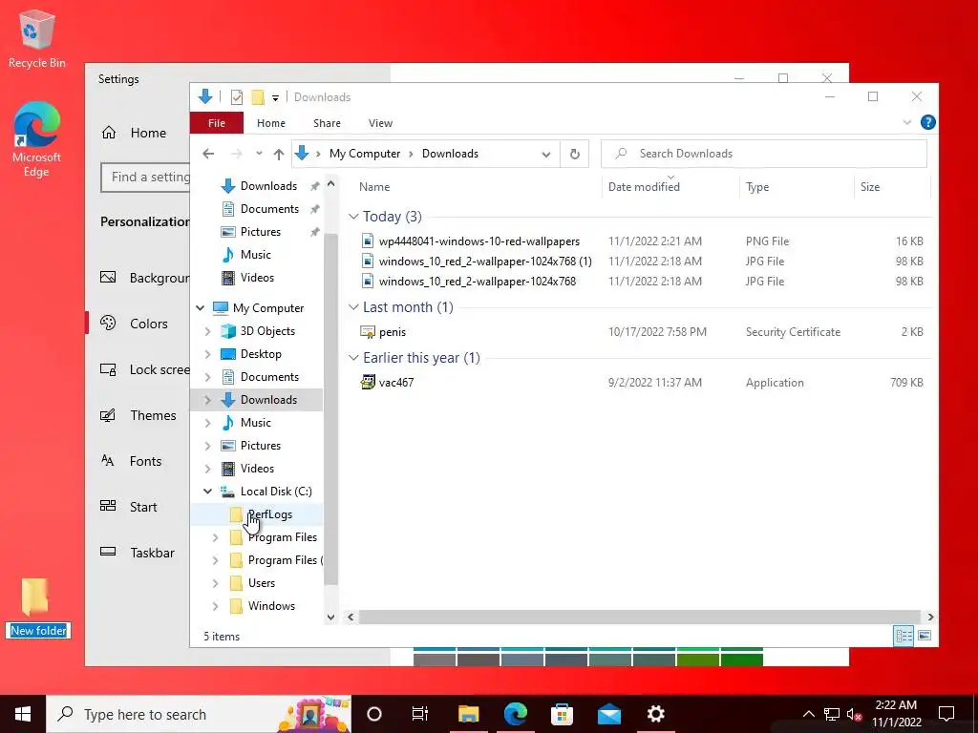
Task: Go back with the back arrow
Action: pos(208,154)
